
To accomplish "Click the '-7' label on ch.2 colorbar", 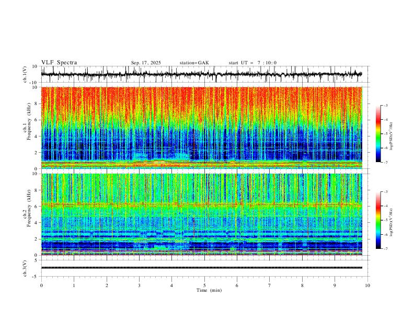I will 385,248.
